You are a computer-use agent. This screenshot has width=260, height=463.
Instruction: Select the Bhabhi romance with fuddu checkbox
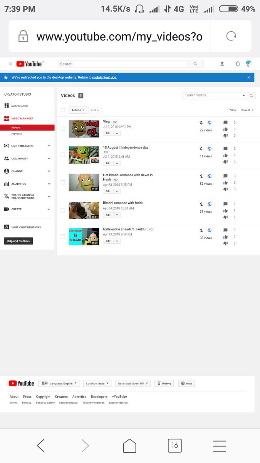(x=63, y=210)
